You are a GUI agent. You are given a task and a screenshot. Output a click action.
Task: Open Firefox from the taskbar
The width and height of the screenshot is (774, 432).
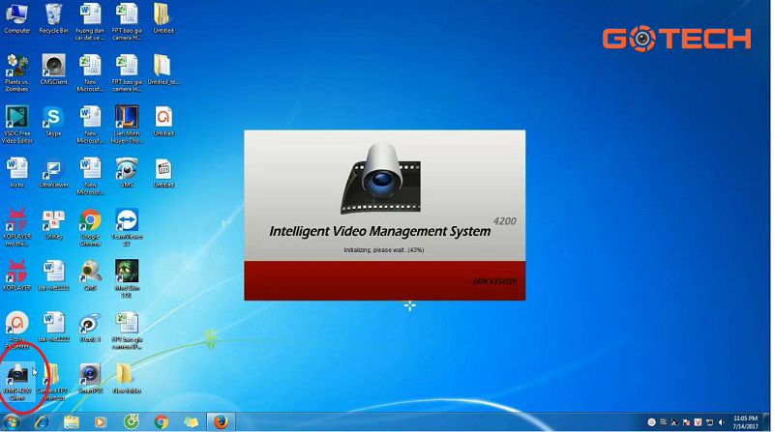click(x=221, y=422)
